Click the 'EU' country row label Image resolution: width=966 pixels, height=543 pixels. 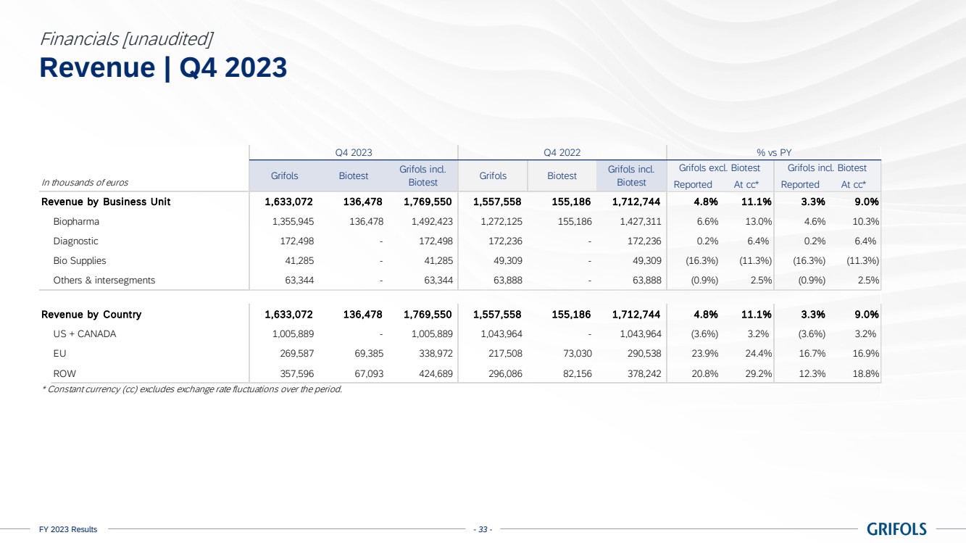59,354
